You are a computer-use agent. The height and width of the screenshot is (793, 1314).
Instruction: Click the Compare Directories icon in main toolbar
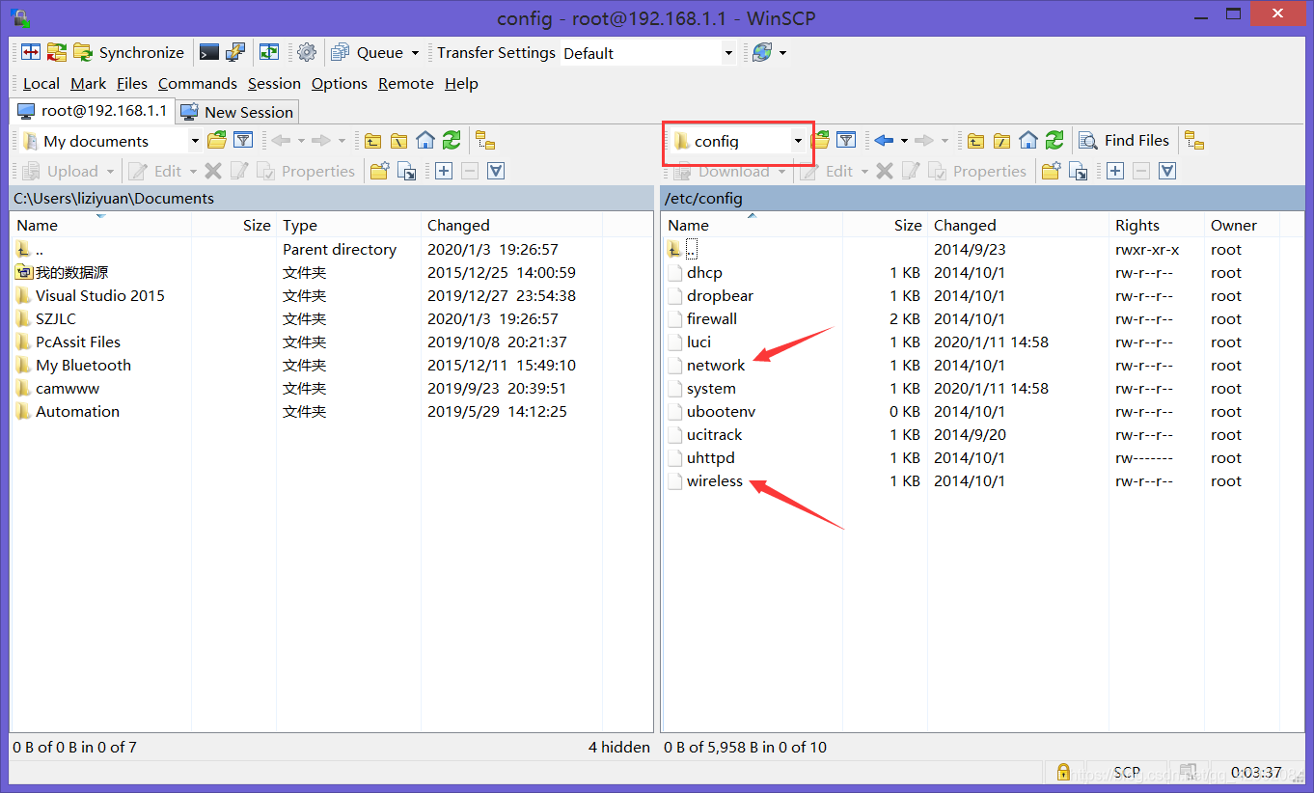[x=31, y=52]
